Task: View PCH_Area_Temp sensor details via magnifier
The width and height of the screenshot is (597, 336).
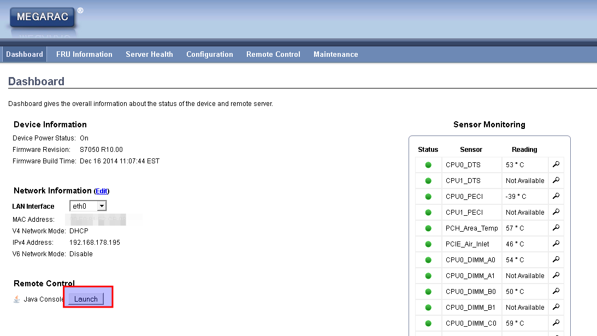Action: tap(557, 228)
